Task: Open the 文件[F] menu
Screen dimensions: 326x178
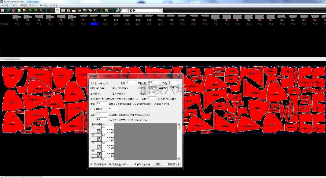Action: (x=5, y=5)
